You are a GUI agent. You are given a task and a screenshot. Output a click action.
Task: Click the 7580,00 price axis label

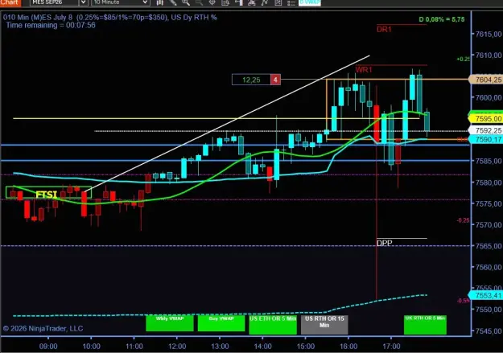point(489,183)
